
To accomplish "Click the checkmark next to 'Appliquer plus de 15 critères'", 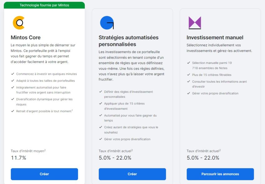I will pyautogui.click(x=101, y=103).
